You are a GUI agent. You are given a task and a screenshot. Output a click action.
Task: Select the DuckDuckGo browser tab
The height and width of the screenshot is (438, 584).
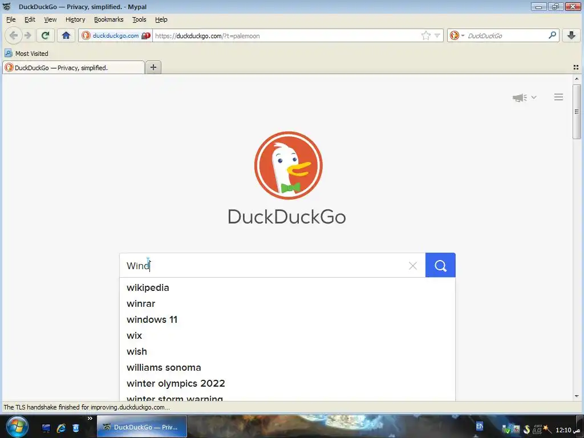pyautogui.click(x=74, y=68)
